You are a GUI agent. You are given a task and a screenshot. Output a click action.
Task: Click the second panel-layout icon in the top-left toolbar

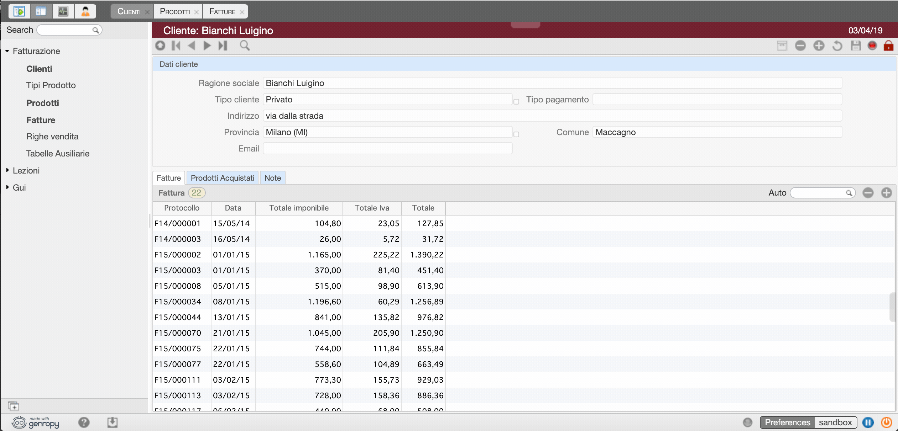click(x=41, y=11)
